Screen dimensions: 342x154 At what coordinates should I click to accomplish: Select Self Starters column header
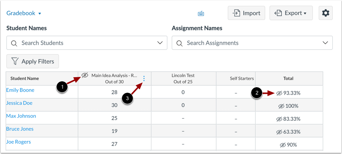236,79
